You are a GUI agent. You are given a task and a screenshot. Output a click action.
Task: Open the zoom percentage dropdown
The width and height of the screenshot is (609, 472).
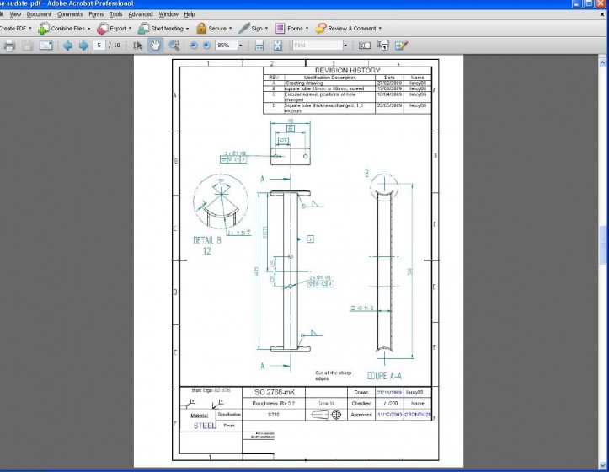point(241,46)
